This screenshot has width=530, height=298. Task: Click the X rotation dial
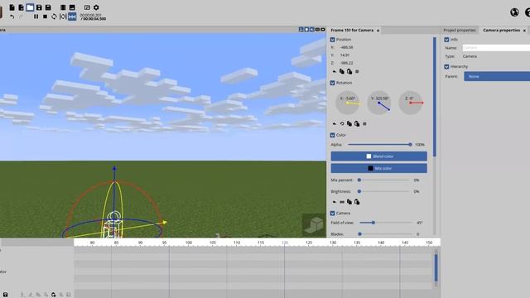(348, 103)
